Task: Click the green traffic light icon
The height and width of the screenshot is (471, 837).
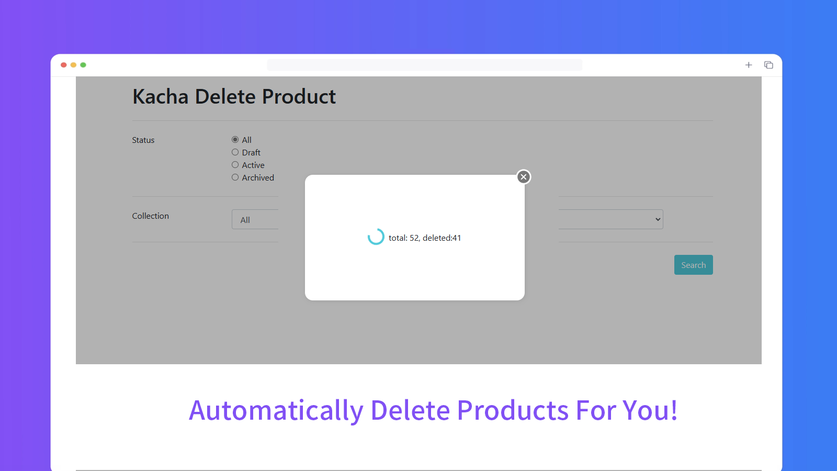Action: click(83, 64)
